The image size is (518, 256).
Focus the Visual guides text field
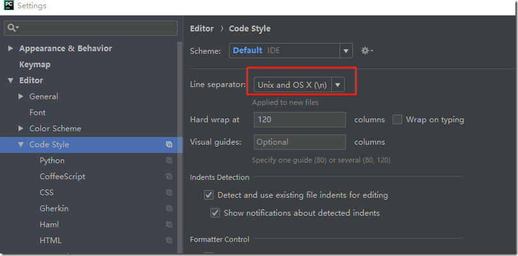(x=299, y=142)
